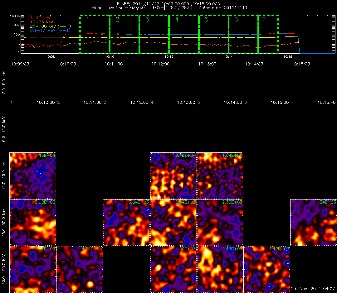Click the 12.0-25.0 keV row label
Image resolution: width=337 pixels, height=293 pixels.
(4, 176)
